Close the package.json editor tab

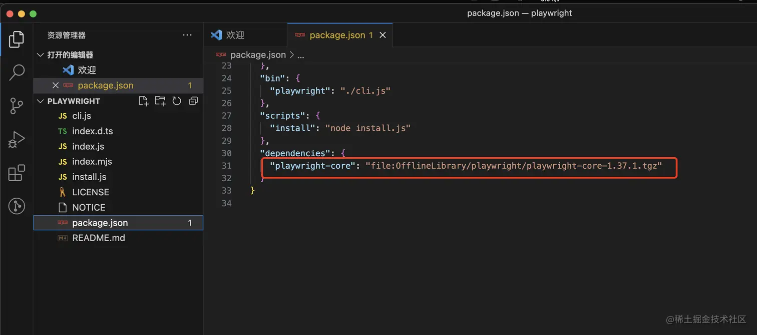(383, 35)
